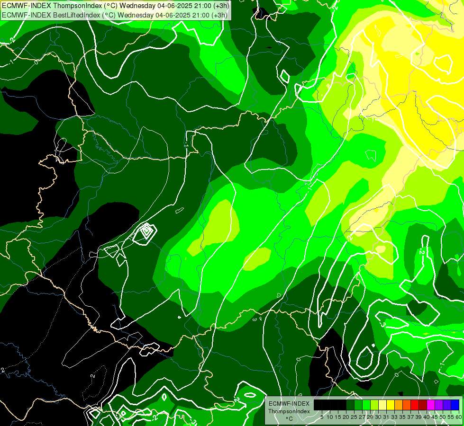Click the legend scale value 60
Viewport: 464px width, 426px height.
tap(459, 417)
